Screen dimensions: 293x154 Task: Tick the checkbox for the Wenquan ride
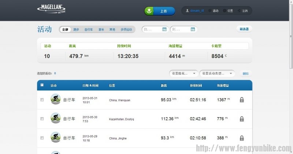(x=42, y=100)
